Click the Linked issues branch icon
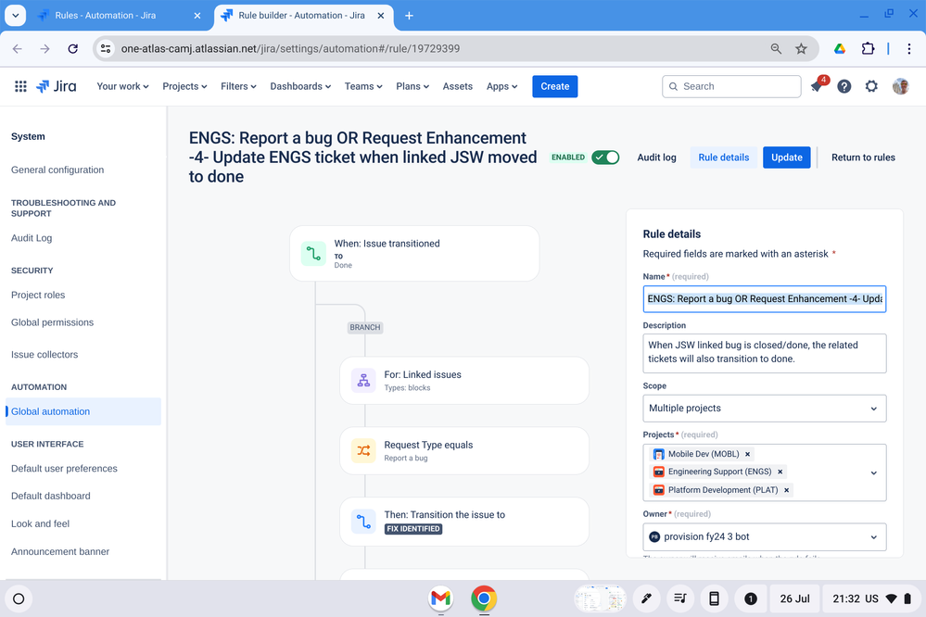 pos(363,380)
